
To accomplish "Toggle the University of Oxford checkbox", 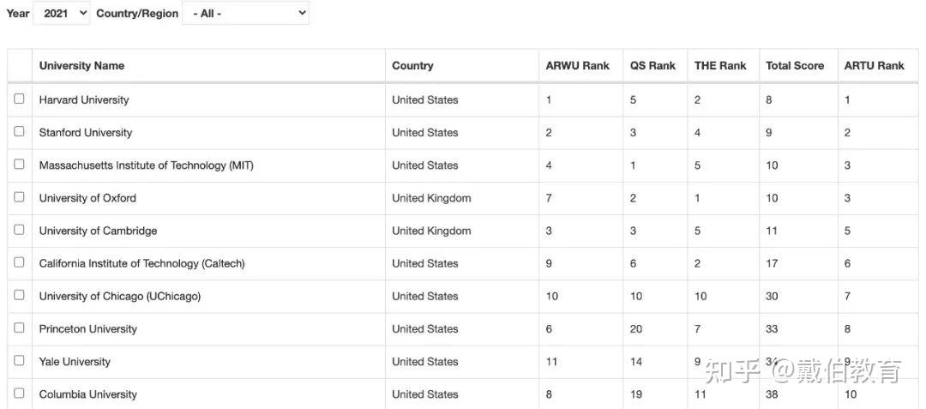I will [19, 196].
